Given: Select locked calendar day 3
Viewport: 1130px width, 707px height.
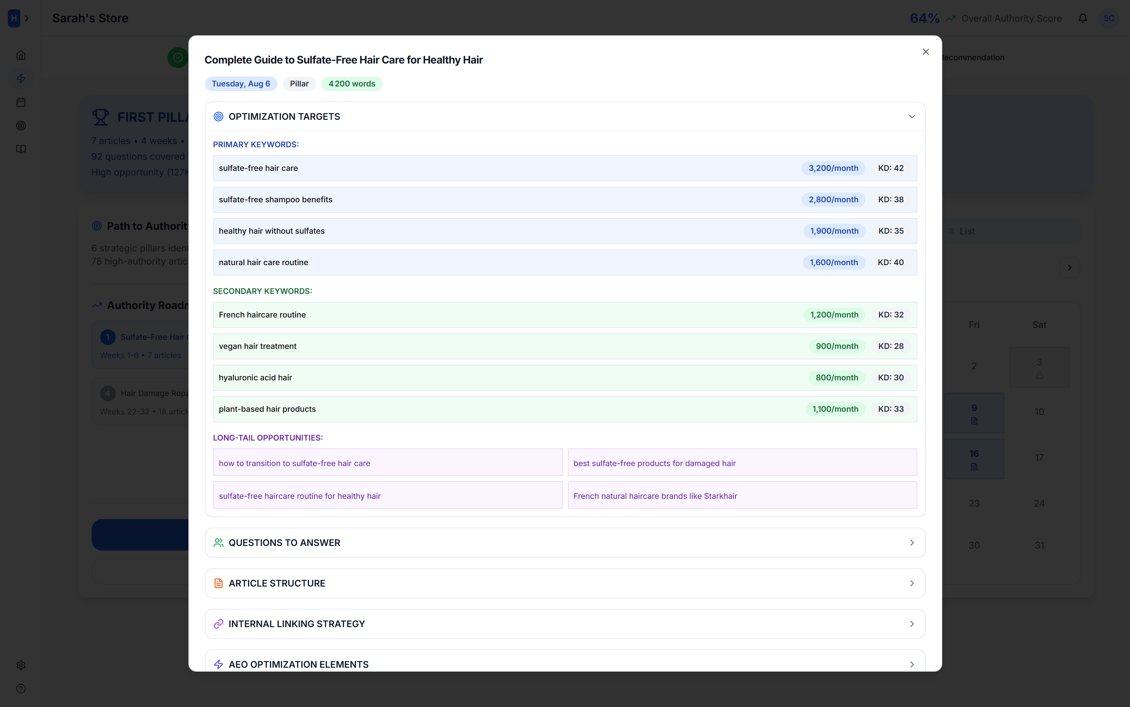Looking at the screenshot, I should 1039,368.
